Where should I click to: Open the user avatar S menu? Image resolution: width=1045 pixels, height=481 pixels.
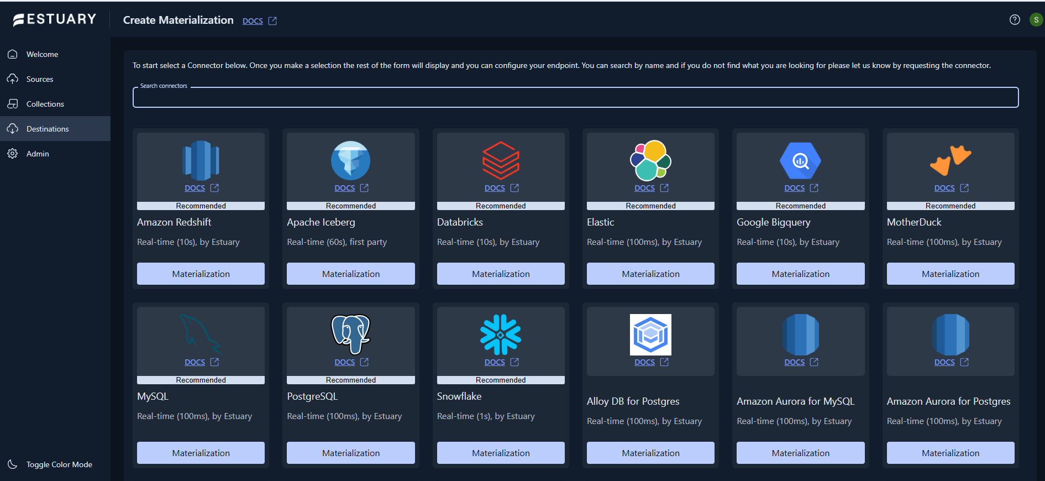tap(1036, 20)
